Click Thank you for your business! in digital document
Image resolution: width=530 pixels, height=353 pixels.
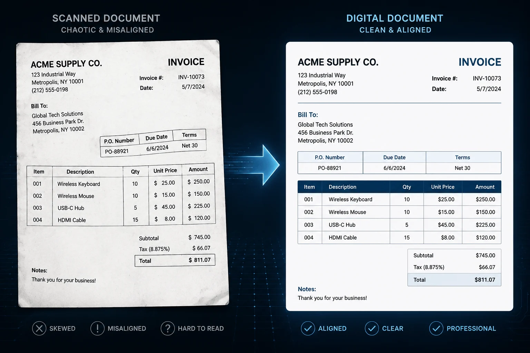tap(332, 298)
